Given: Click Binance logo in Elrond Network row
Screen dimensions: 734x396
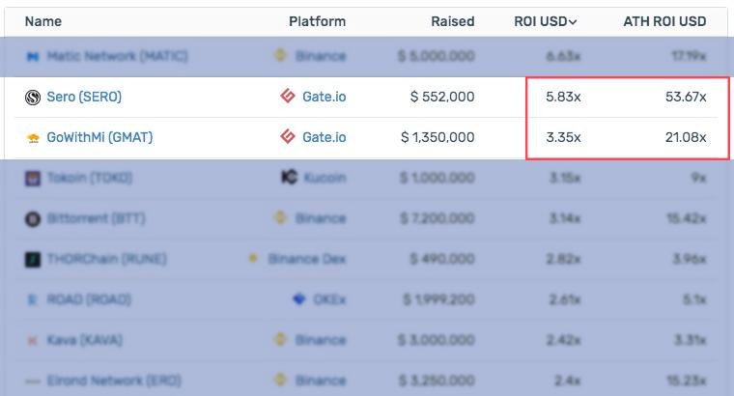Looking at the screenshot, I should [280, 380].
